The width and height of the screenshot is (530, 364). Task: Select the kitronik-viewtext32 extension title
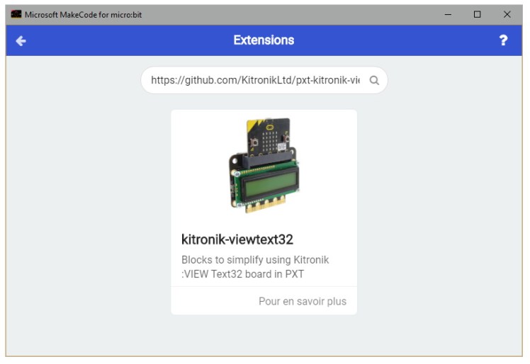[237, 239]
